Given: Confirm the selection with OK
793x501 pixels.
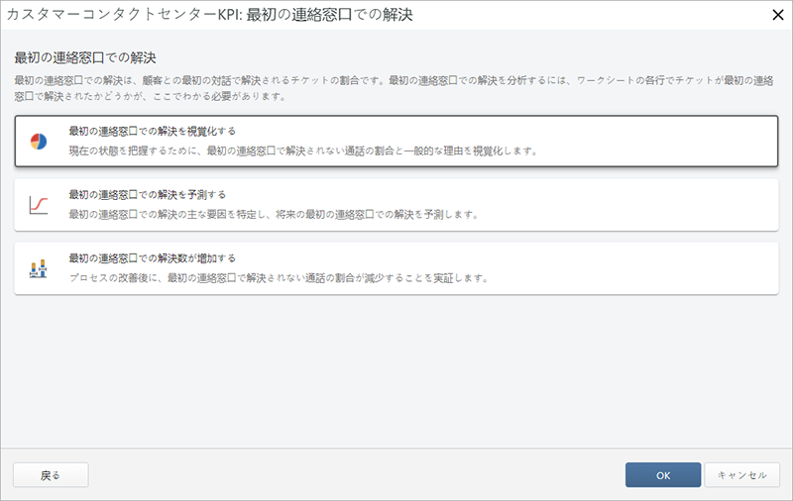Looking at the screenshot, I should (663, 475).
